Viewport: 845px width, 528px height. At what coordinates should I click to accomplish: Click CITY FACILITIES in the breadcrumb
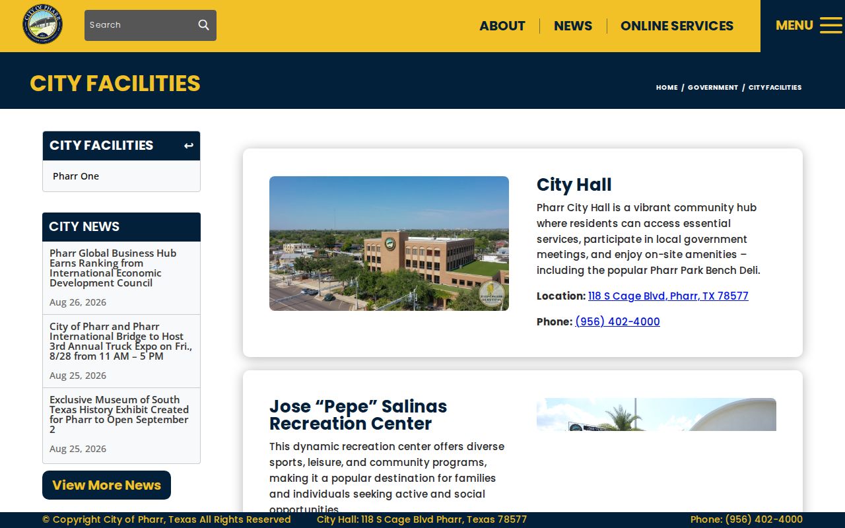(x=775, y=87)
